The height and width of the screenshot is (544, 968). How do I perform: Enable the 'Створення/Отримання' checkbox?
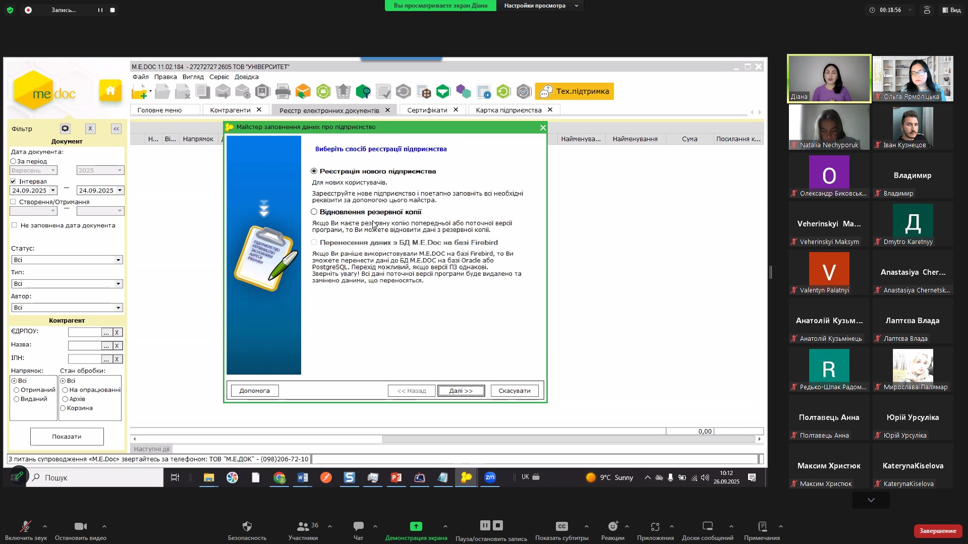[14, 202]
